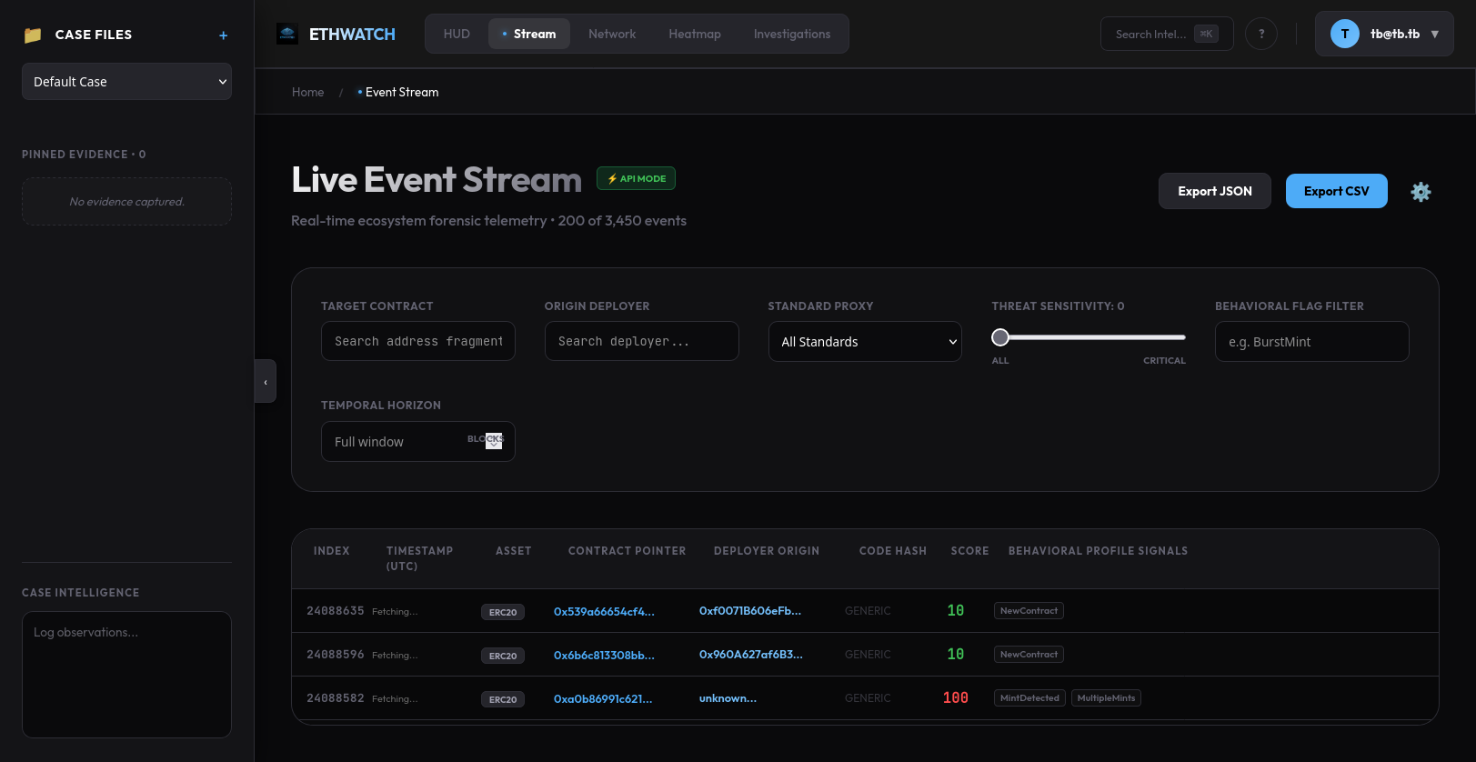Screen dimensions: 1476x762
Task: Click the score 100 value
Action: [956, 698]
